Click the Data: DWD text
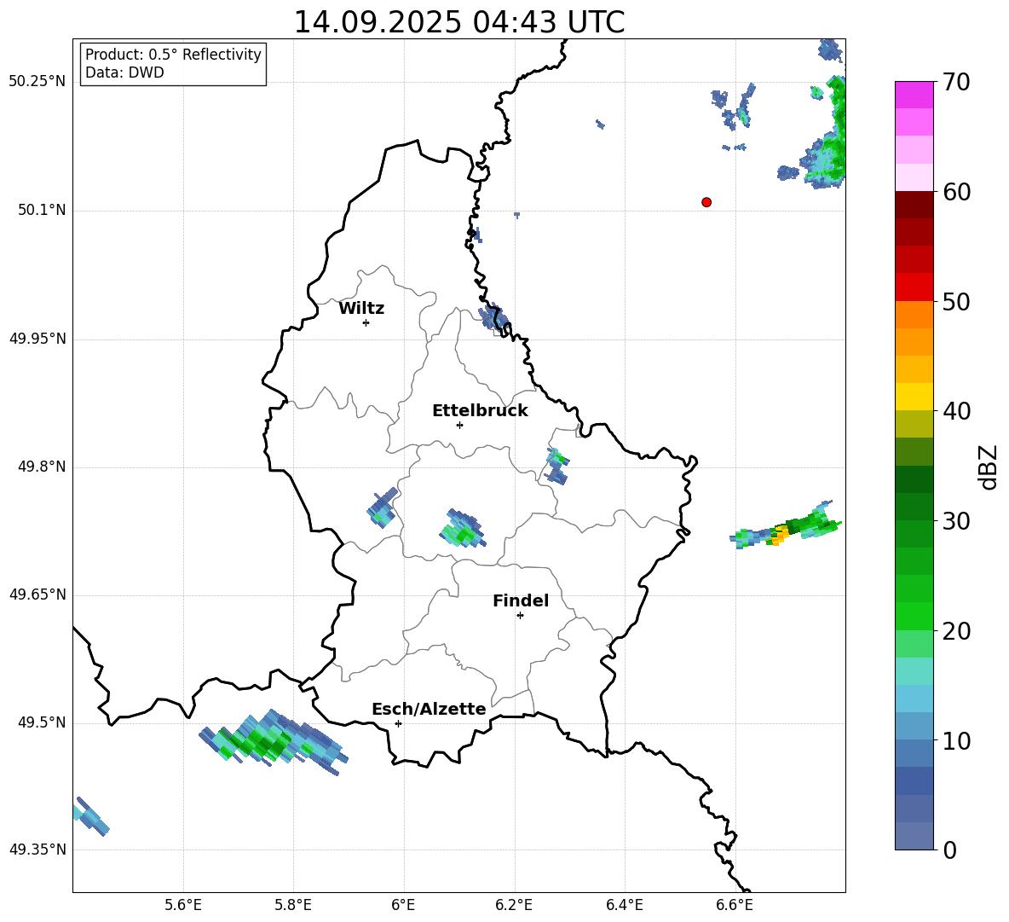The image size is (1009, 922). tap(124, 72)
